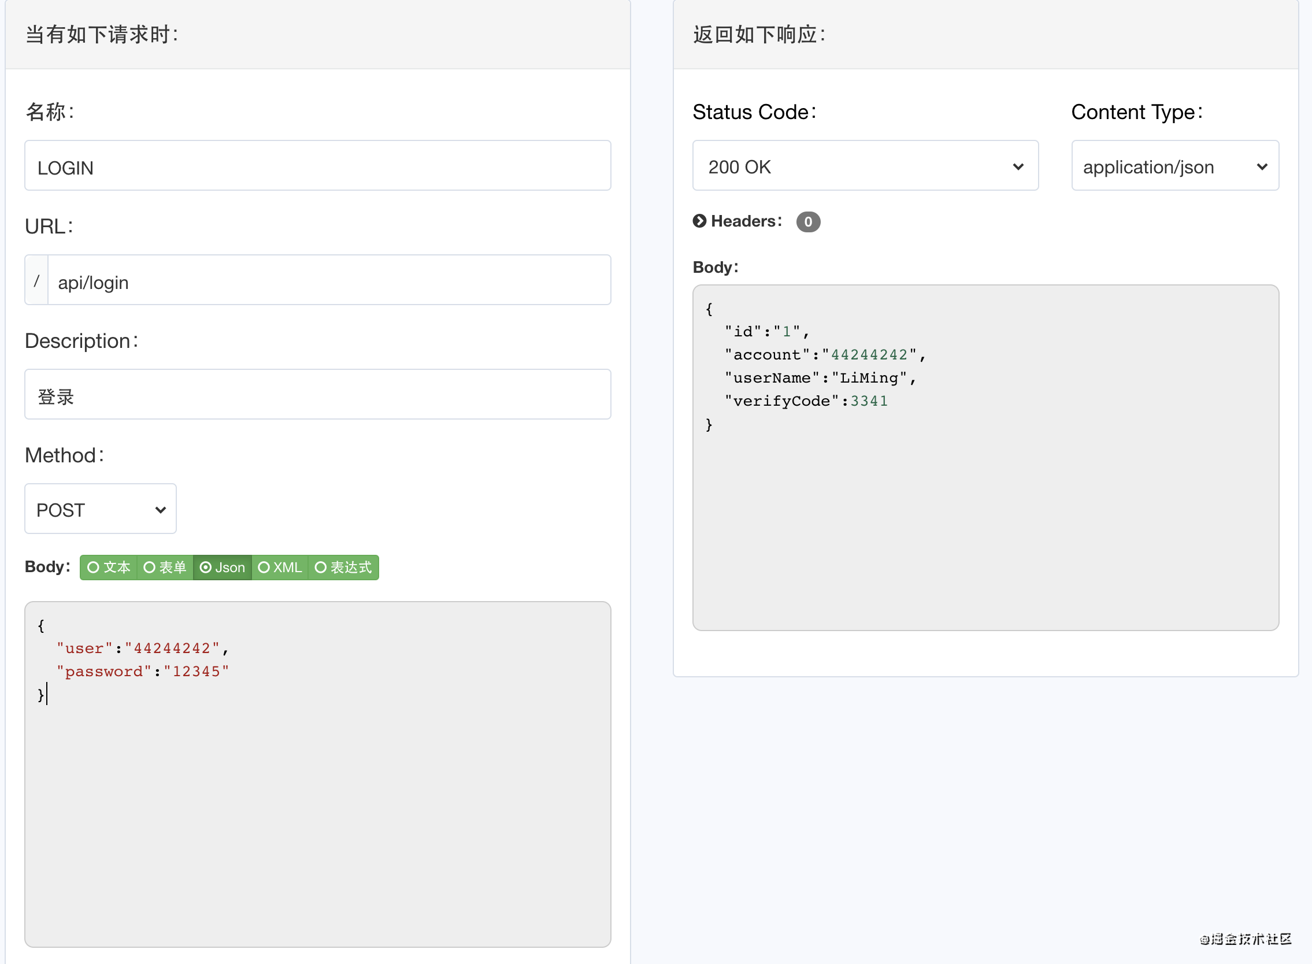Click the password line in request body

point(143,672)
